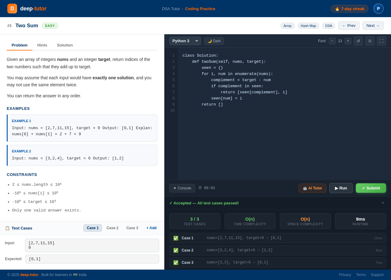The image size is (391, 280).
Task: Switch to the Hints tab
Action: 42,45
